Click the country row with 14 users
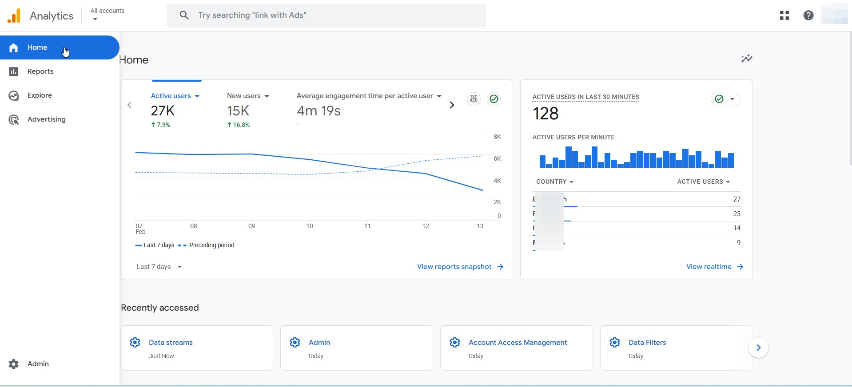This screenshot has width=852, height=387. click(637, 228)
